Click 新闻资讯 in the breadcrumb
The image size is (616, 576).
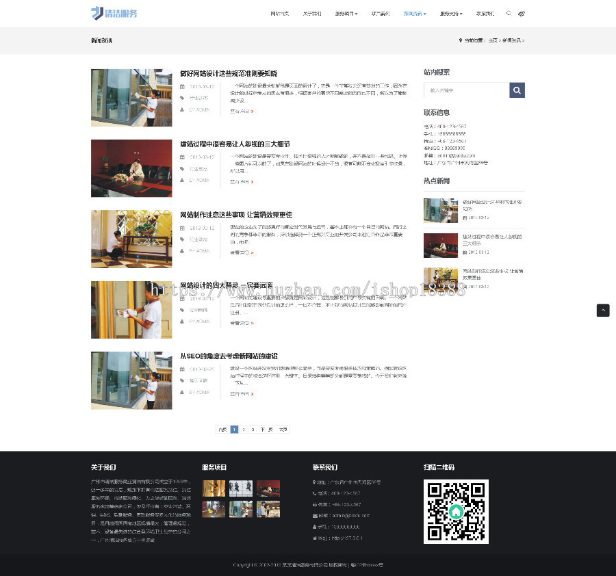(x=511, y=40)
